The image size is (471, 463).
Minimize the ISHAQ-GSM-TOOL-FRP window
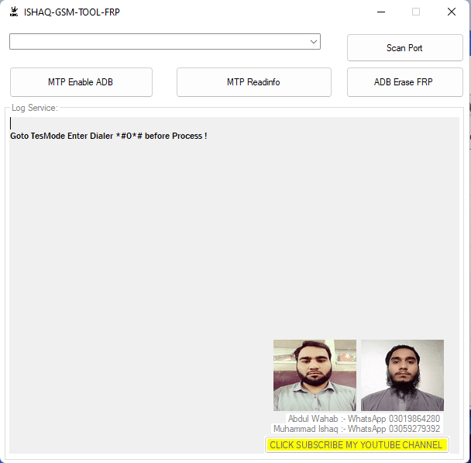381,12
